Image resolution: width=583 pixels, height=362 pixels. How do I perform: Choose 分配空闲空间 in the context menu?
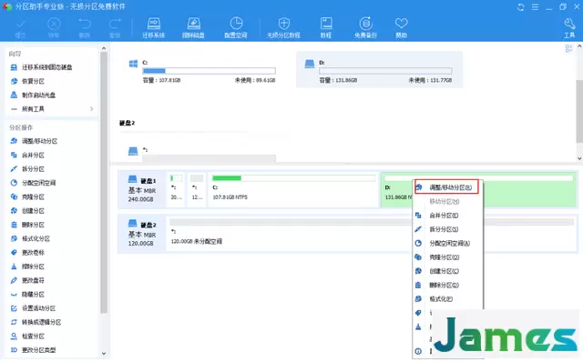tap(447, 243)
